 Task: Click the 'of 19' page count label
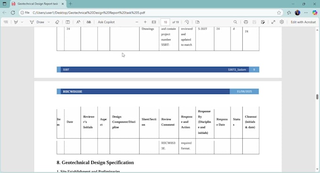[x=176, y=22]
